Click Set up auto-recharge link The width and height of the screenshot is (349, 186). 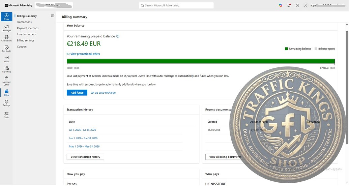[103, 93]
